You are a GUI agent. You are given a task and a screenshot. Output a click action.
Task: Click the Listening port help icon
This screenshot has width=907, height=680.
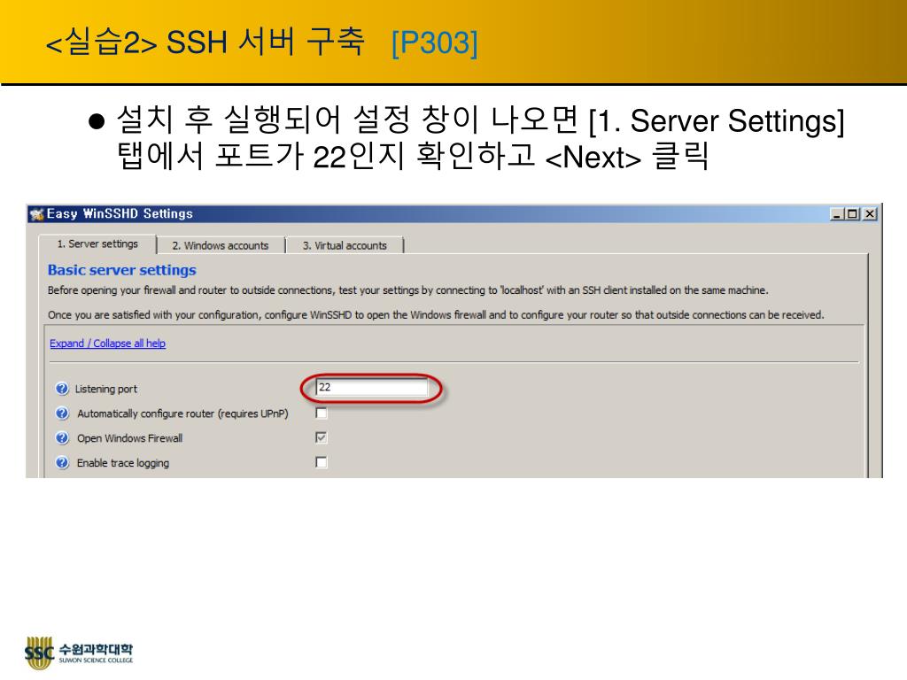coord(62,389)
